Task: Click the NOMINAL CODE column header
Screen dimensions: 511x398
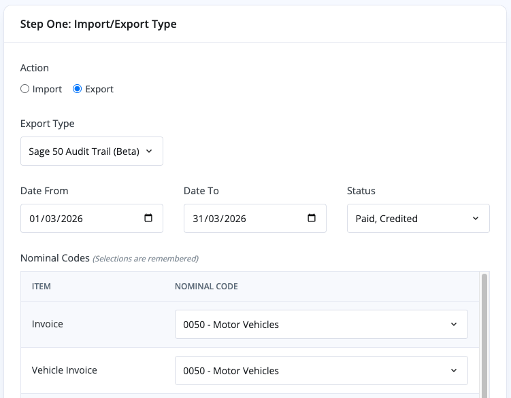Action: pos(206,287)
